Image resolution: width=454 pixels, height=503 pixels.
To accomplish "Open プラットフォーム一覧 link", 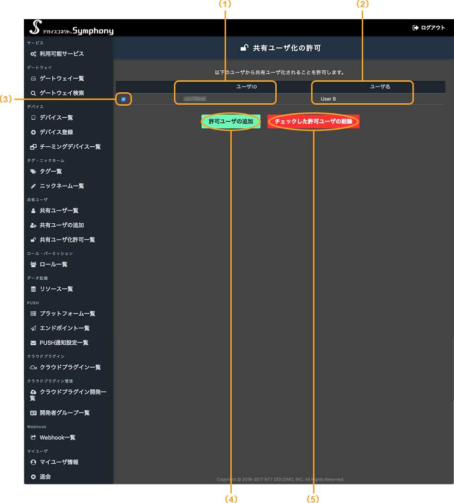I will [67, 313].
